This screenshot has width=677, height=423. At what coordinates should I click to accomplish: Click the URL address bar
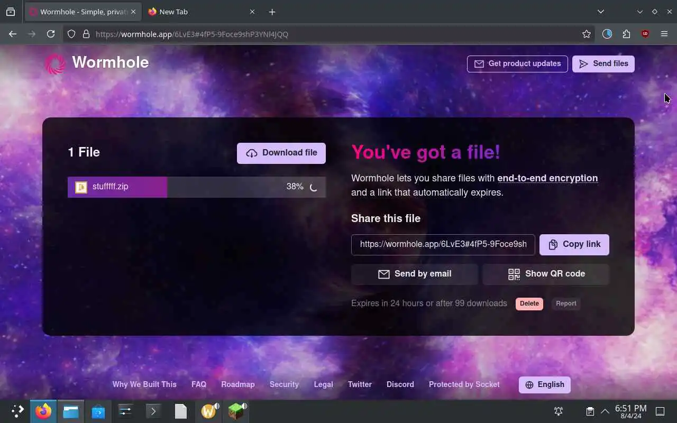328,34
